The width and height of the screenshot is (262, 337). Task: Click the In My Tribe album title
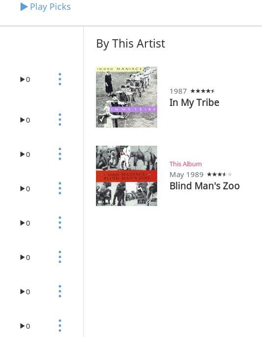click(x=194, y=103)
